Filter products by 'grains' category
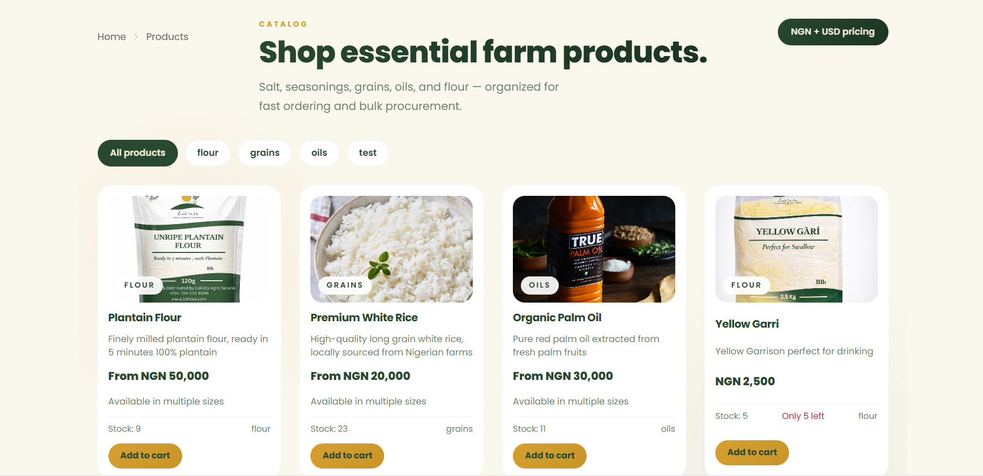Image resolution: width=983 pixels, height=476 pixels. pos(264,153)
